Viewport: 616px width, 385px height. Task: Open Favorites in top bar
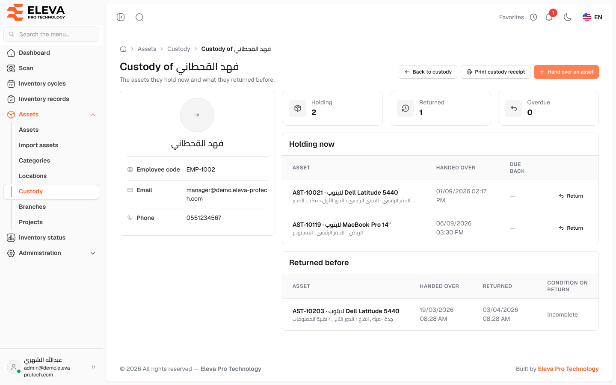511,17
